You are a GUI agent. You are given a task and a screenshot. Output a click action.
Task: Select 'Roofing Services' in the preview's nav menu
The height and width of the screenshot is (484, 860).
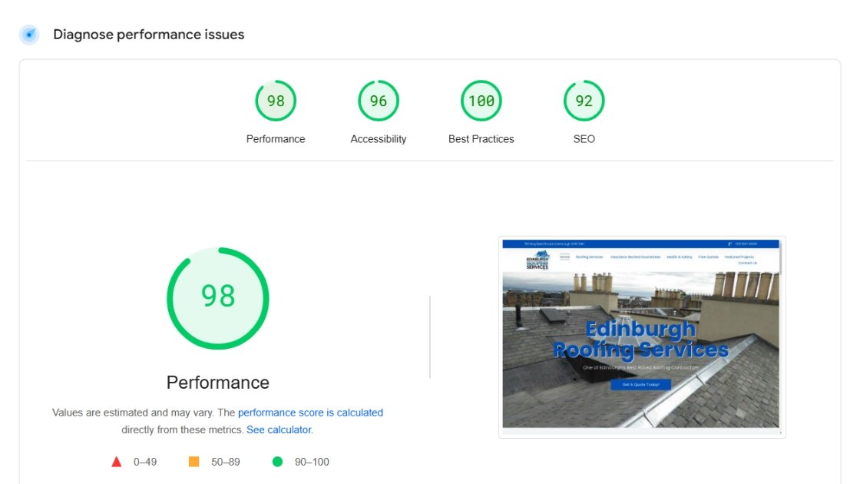[x=589, y=257]
